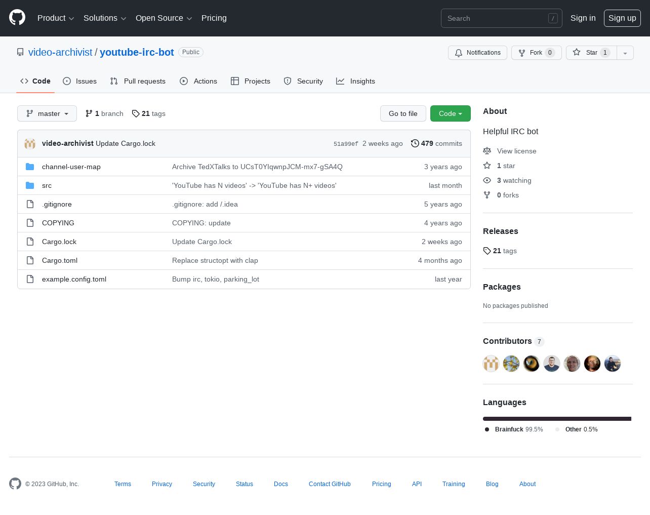Image resolution: width=650 pixels, height=515 pixels.
Task: Open commit hash 51a99ef
Action: tap(346, 144)
